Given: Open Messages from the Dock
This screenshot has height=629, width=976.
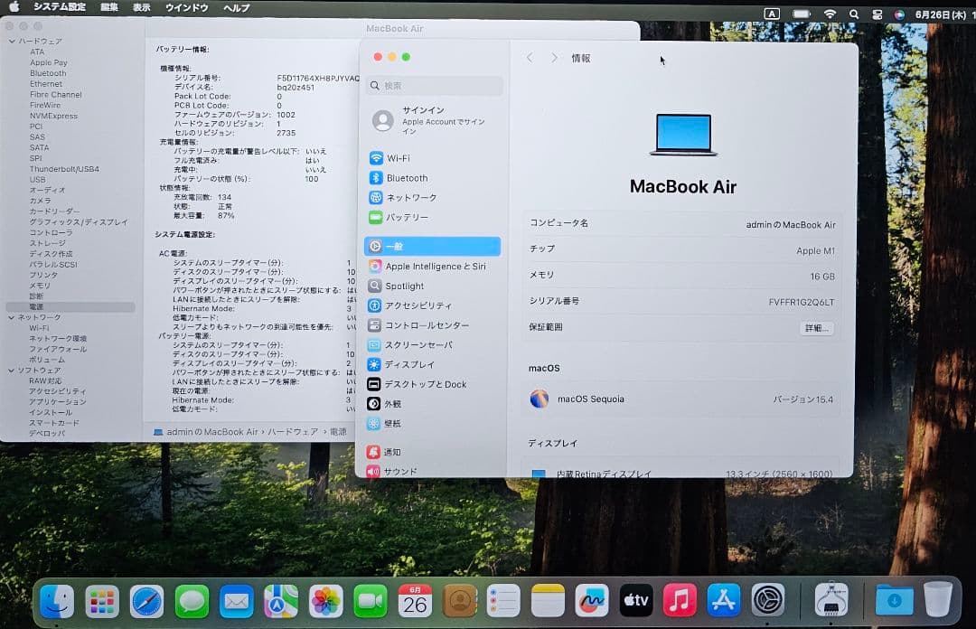Looking at the screenshot, I should click(192, 602).
